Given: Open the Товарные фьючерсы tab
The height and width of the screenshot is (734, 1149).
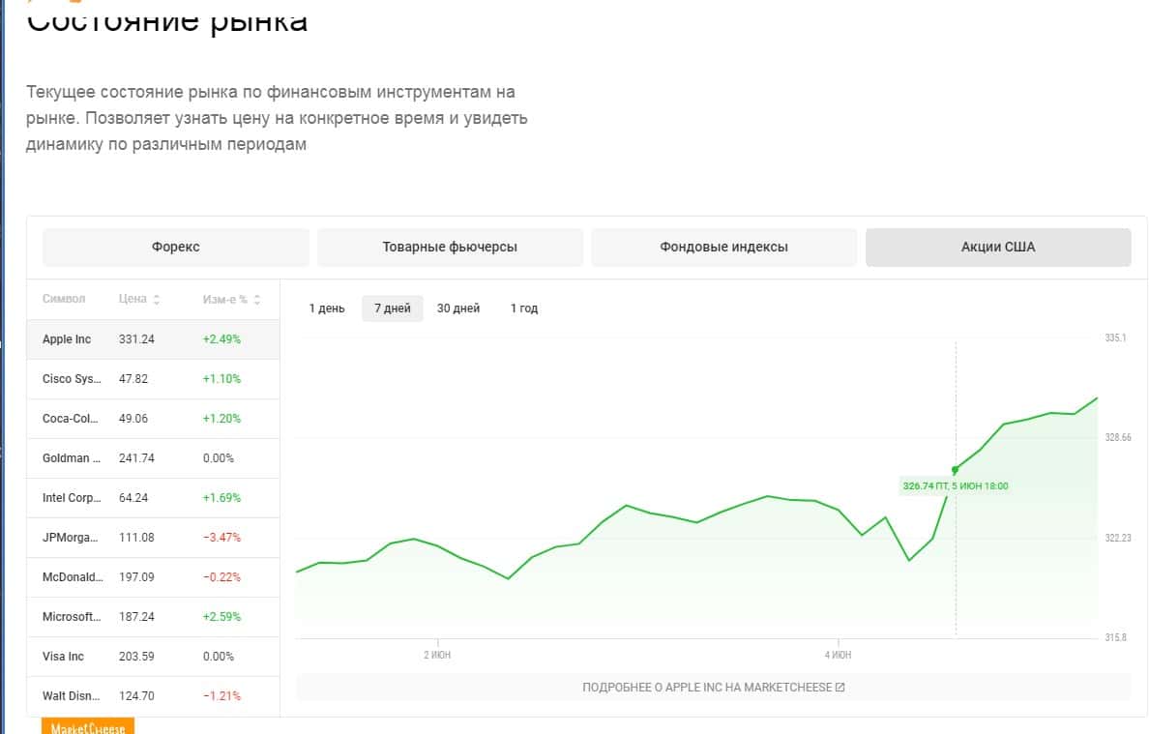Looking at the screenshot, I should [x=450, y=247].
